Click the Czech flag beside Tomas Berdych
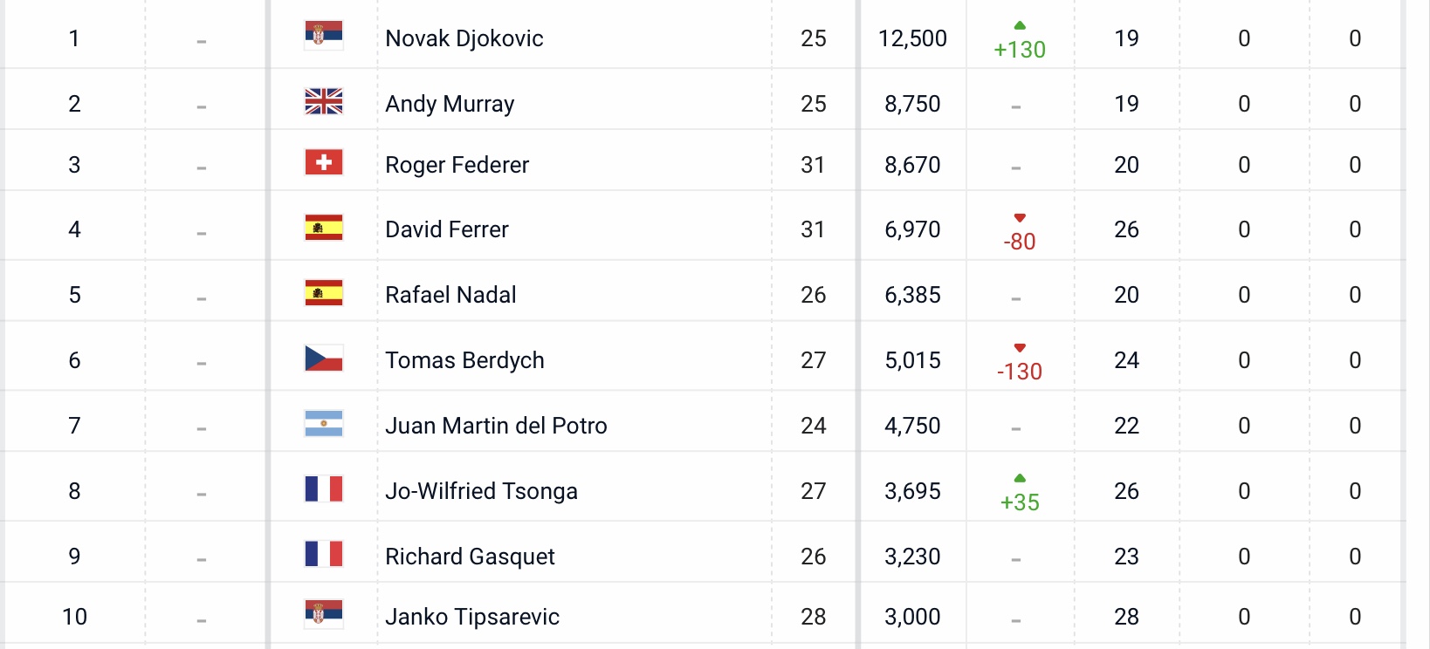This screenshot has width=1430, height=649. (x=324, y=358)
